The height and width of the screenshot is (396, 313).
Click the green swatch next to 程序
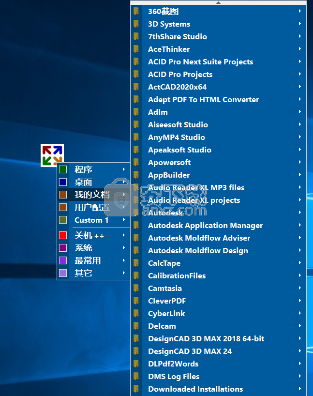(63, 169)
